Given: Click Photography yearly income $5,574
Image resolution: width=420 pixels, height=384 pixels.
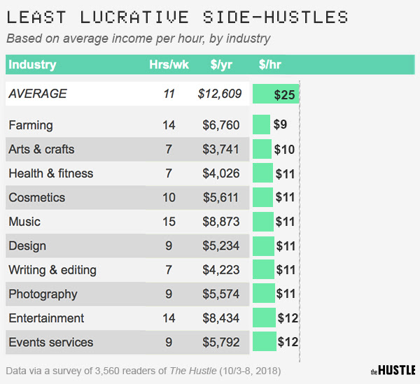Looking at the screenshot, I should point(220,294).
